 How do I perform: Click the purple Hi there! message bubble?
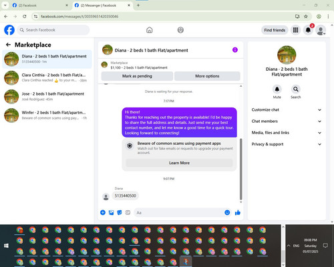[179, 122]
